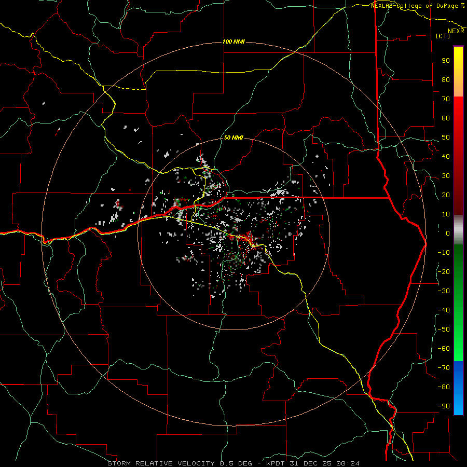Click the Storm Relative Velocity caption text

pyautogui.click(x=233, y=463)
